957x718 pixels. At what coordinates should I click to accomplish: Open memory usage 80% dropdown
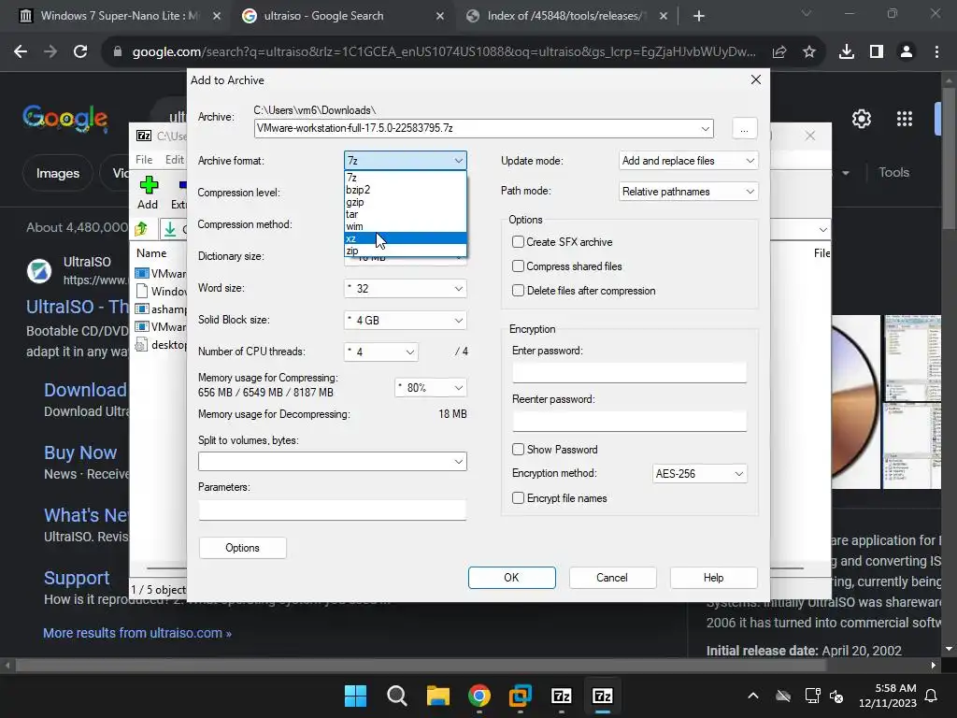pos(430,388)
